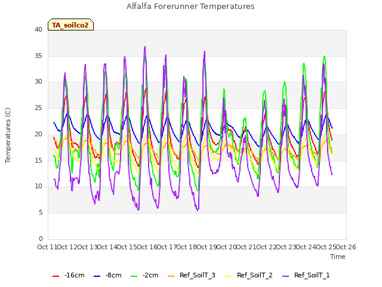Click the Oct 19 x-axis label
Screen dimensions: 382x287
(x=207, y=247)
